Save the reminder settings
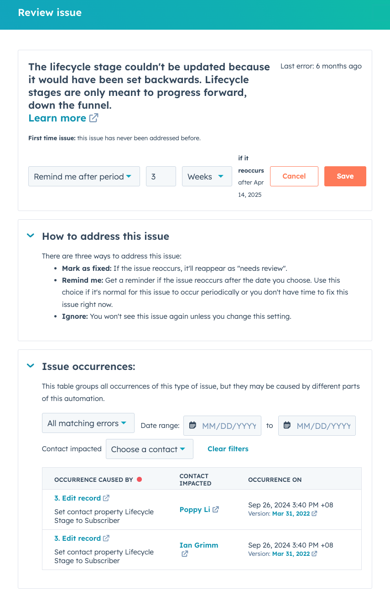The height and width of the screenshot is (607, 390). pyautogui.click(x=345, y=176)
